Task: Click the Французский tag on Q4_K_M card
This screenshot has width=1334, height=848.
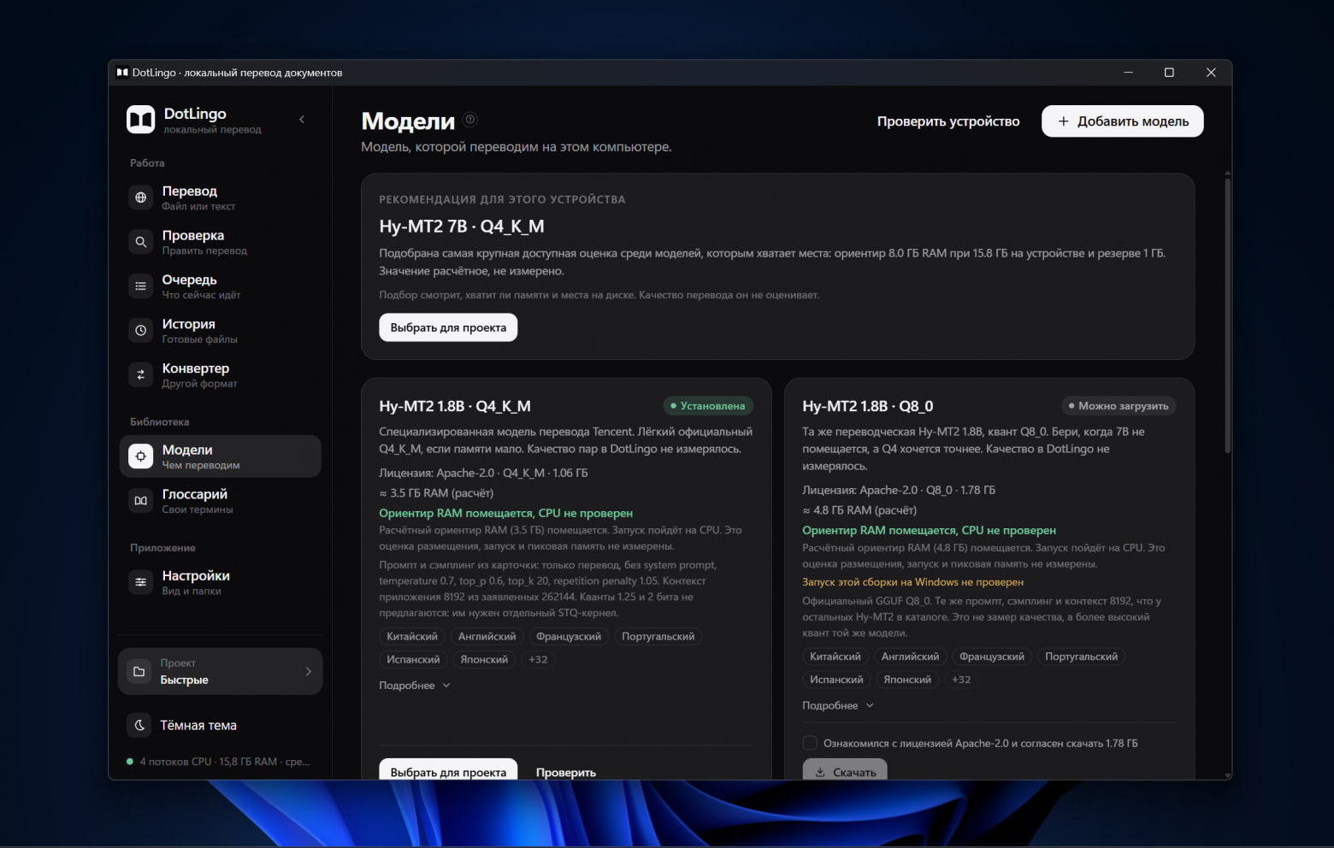Action: 569,636
